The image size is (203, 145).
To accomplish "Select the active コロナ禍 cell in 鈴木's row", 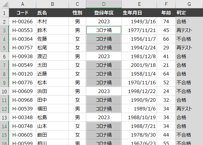I will click(104, 30).
